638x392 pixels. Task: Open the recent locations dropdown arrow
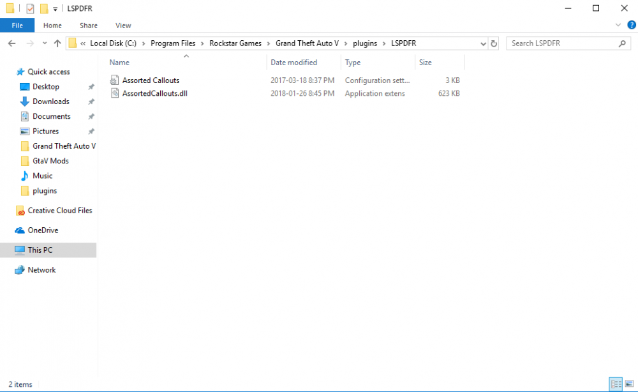45,43
